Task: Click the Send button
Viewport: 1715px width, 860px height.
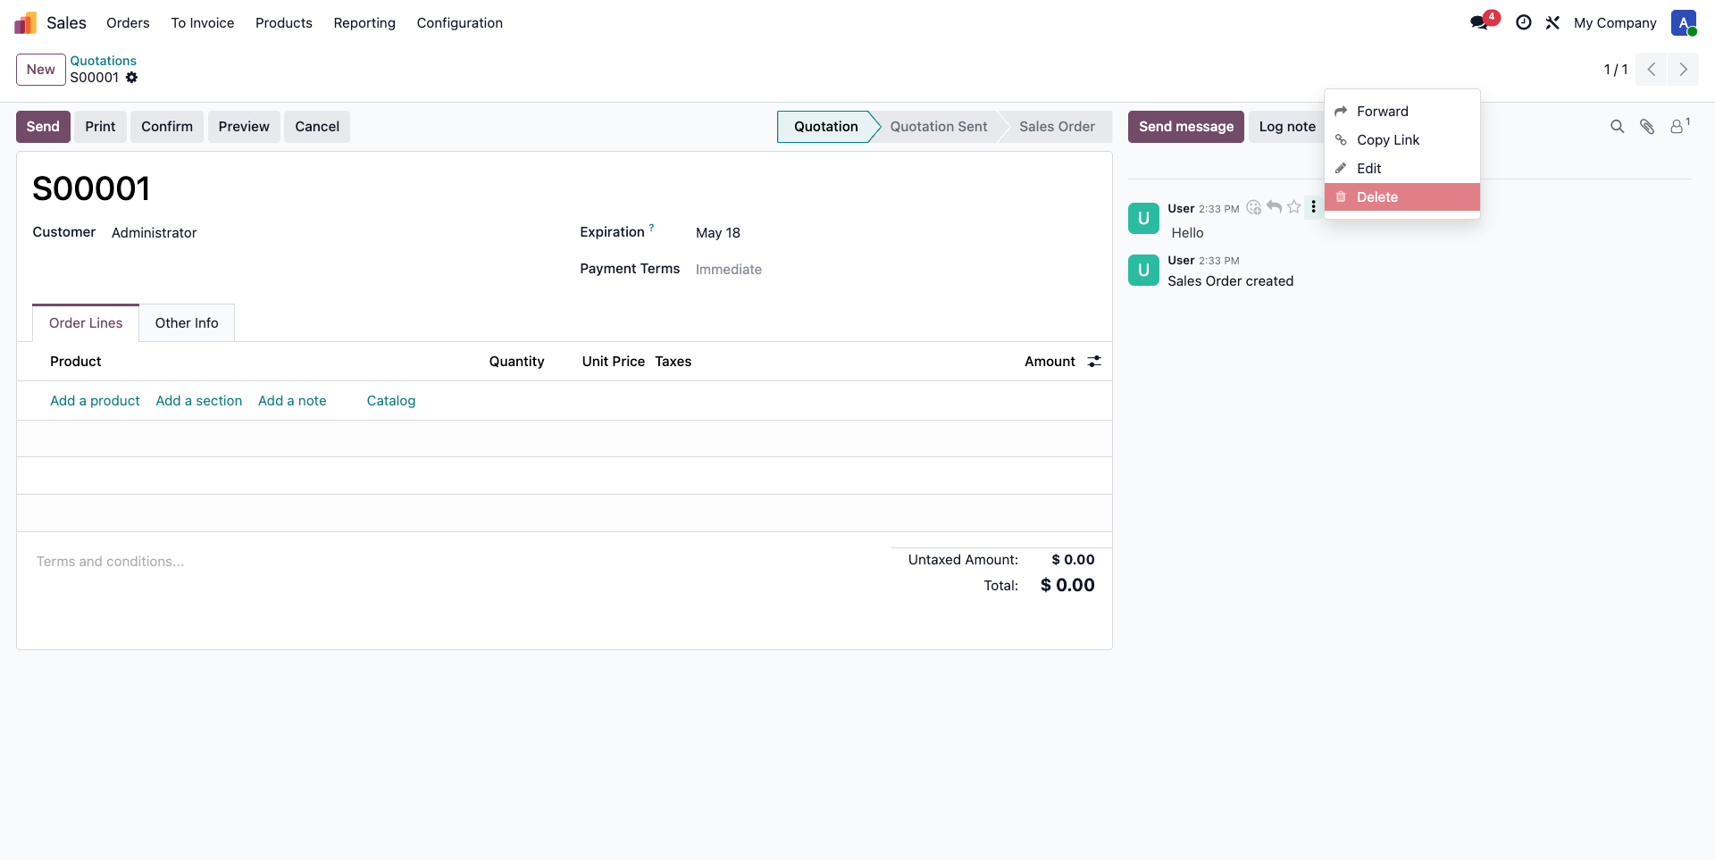Action: click(43, 127)
